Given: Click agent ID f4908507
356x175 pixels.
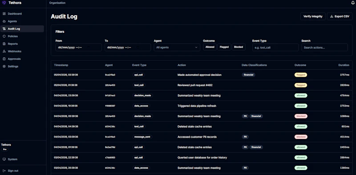Looking at the screenshot, I should pyautogui.click(x=110, y=106).
